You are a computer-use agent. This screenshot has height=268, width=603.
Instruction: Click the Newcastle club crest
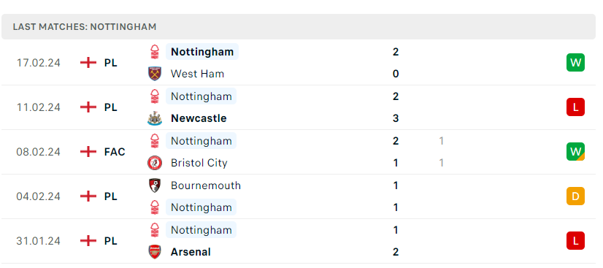(x=155, y=118)
